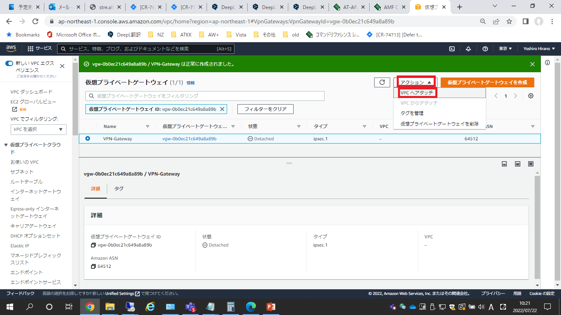The width and height of the screenshot is (561, 315).
Task: Open the 東京 region selector
Action: (x=505, y=49)
